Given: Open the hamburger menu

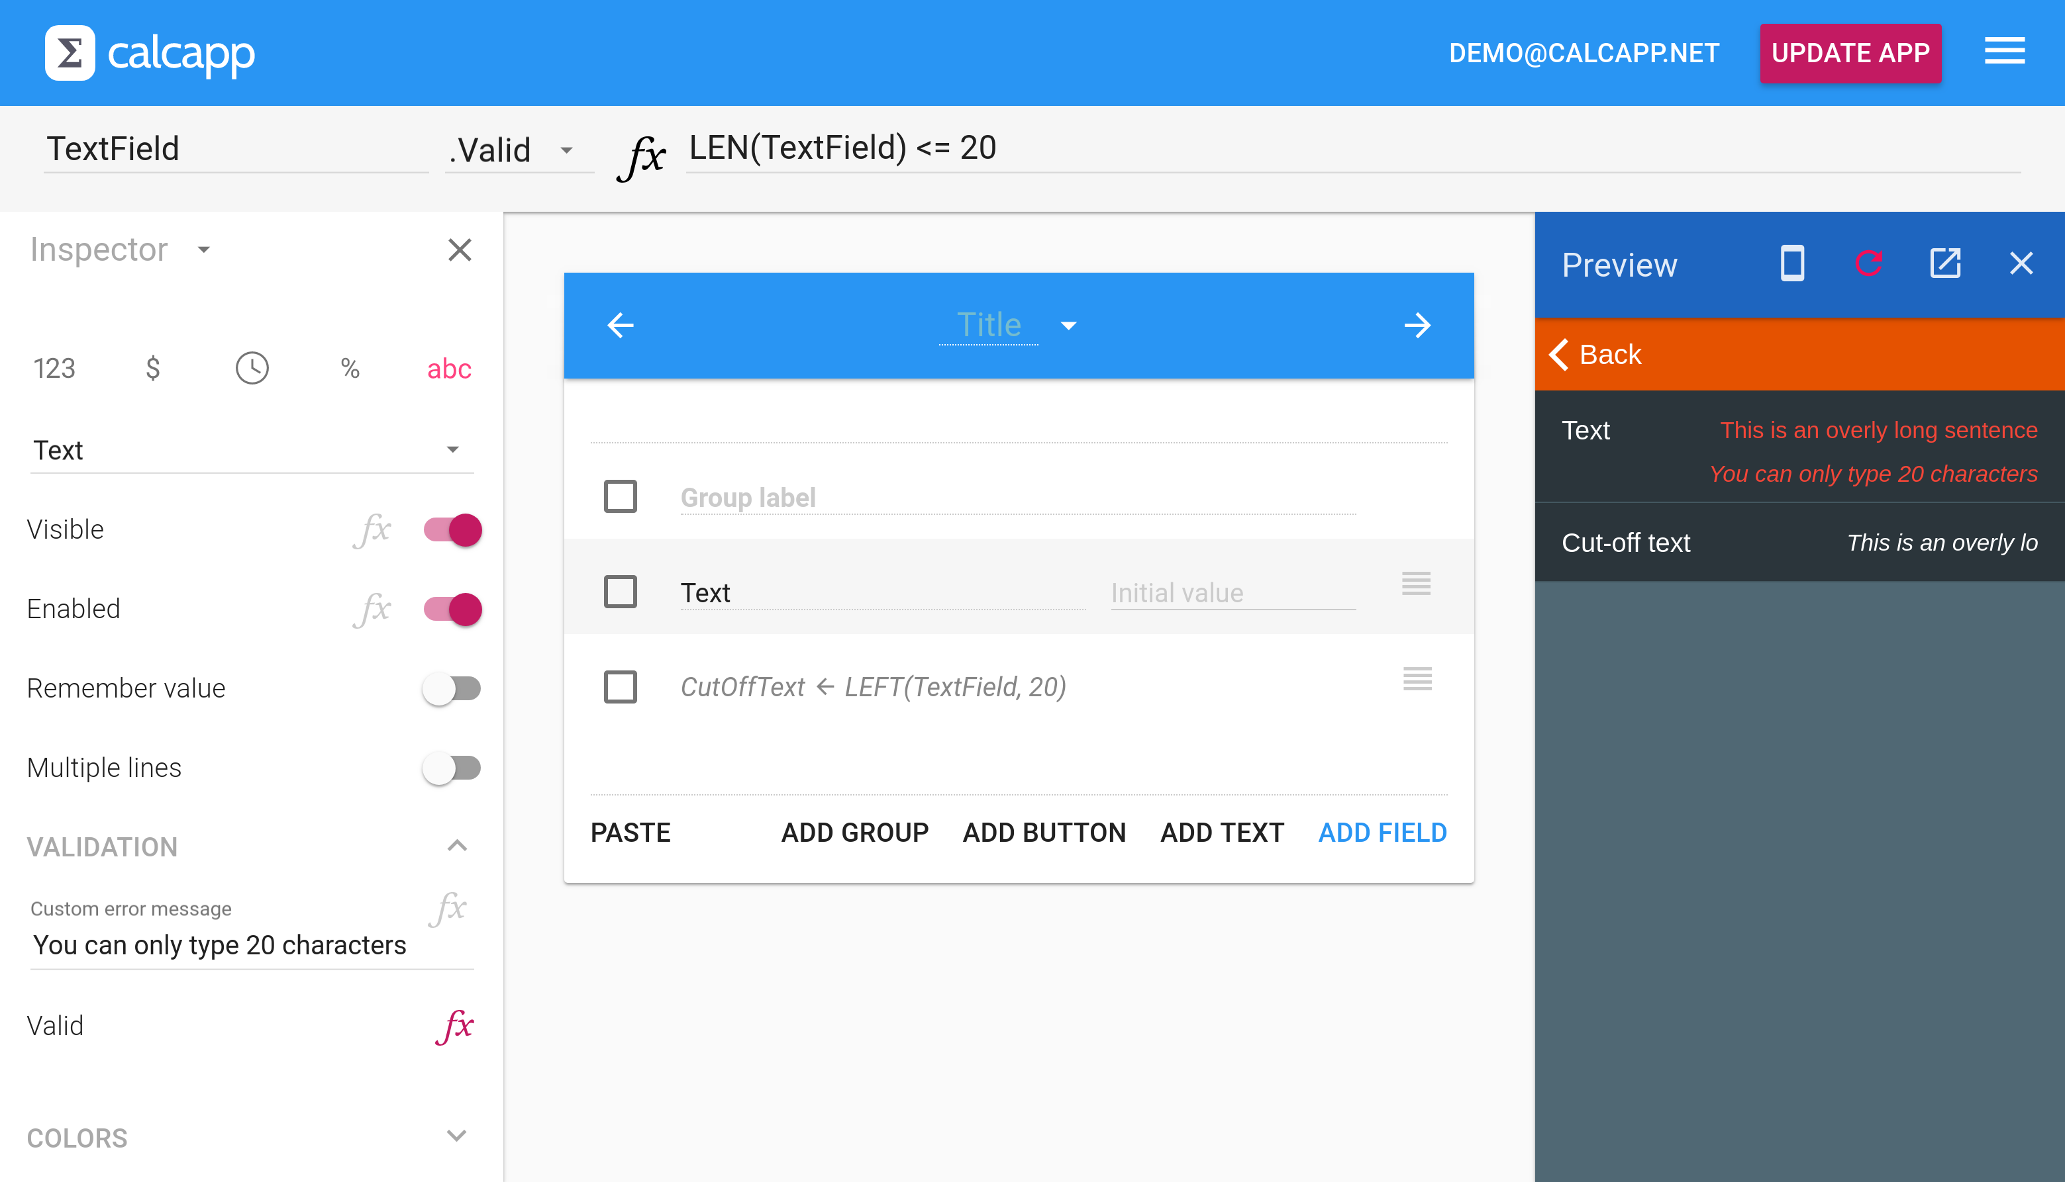Looking at the screenshot, I should [x=2004, y=51].
